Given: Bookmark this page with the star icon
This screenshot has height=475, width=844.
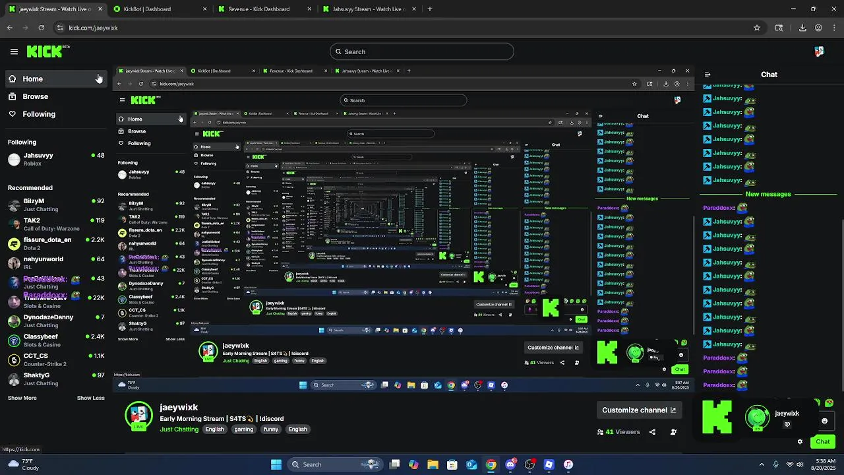Looking at the screenshot, I should [x=757, y=28].
